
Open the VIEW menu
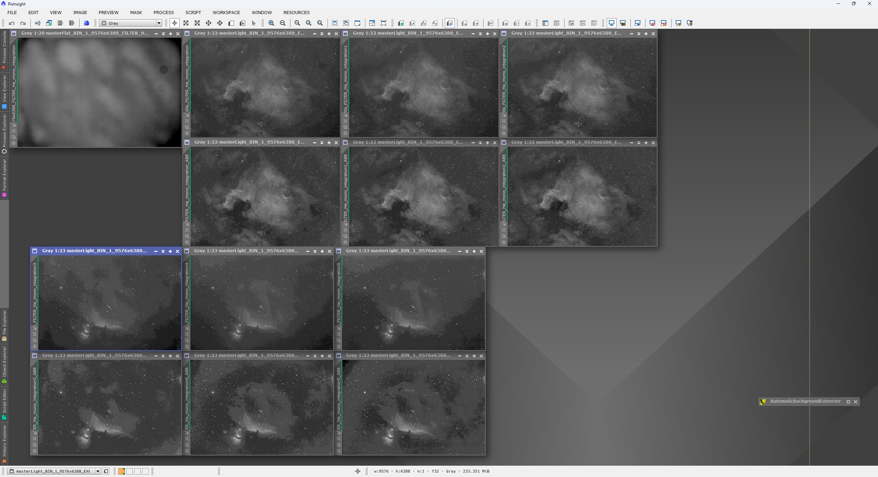coord(56,12)
